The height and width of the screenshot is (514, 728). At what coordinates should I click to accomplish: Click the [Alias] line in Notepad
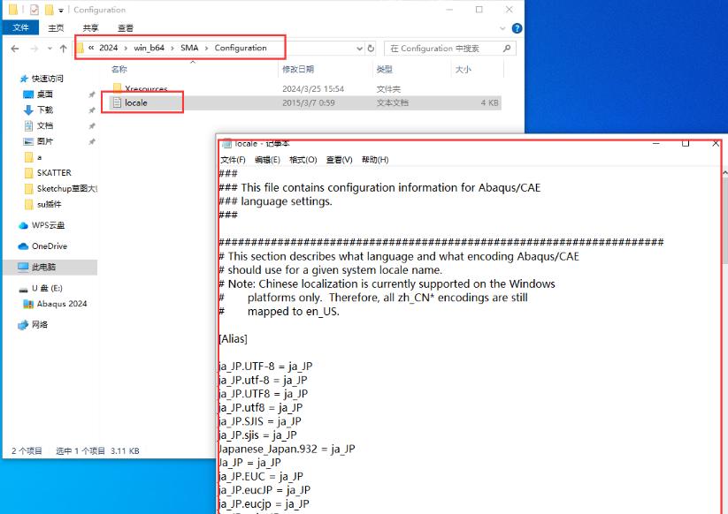(x=233, y=339)
